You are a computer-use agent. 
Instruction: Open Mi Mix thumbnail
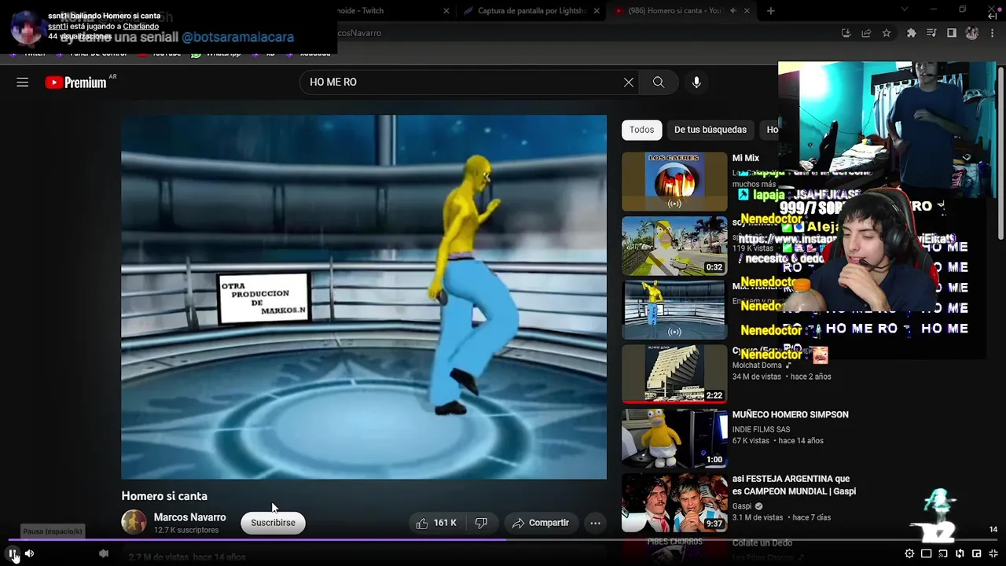[x=674, y=182]
